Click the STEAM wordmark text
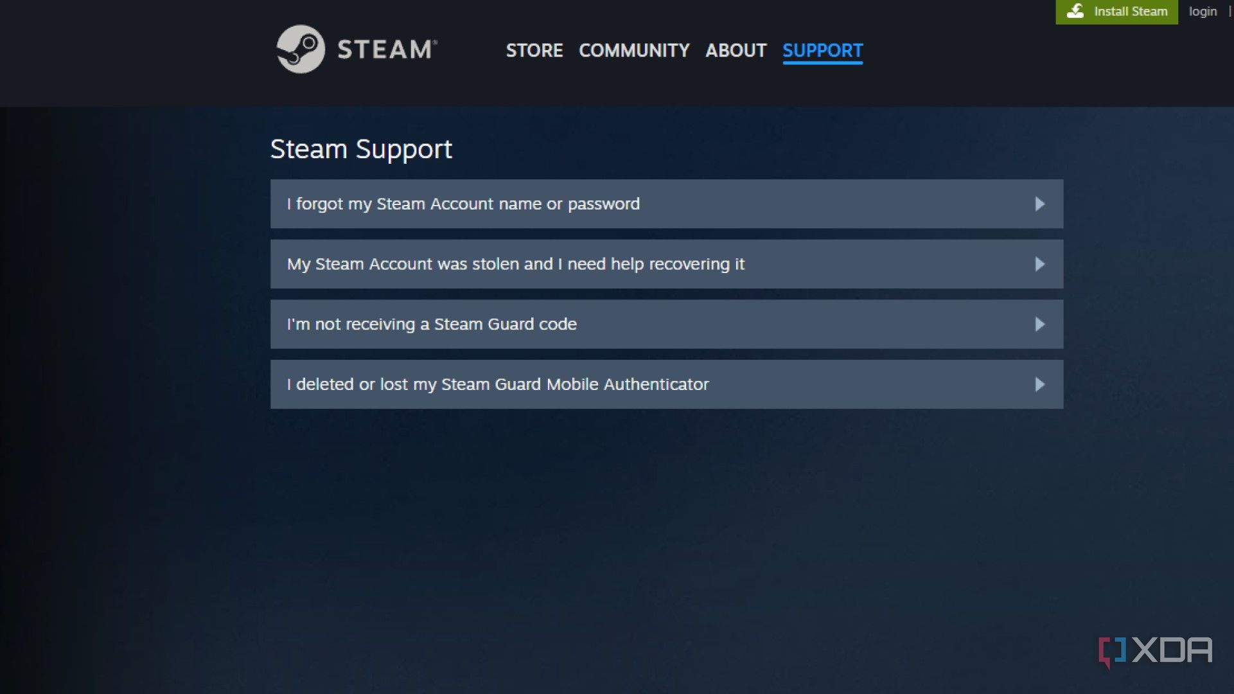1234x694 pixels. coord(387,49)
